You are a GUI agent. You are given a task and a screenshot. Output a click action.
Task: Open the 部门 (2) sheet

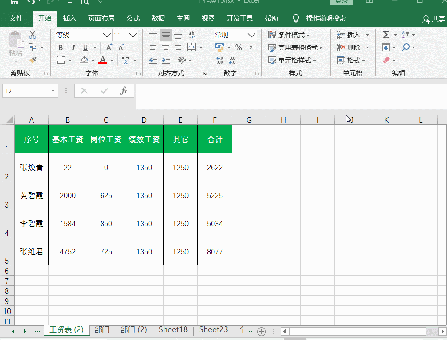[134, 330]
